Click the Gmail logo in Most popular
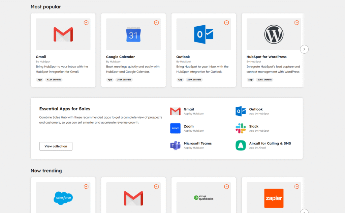345x213 pixels. tap(63, 34)
